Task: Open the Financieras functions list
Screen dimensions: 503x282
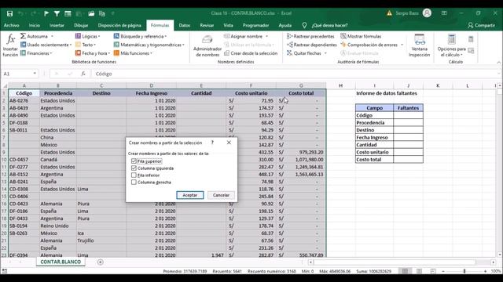Action: tap(36, 53)
